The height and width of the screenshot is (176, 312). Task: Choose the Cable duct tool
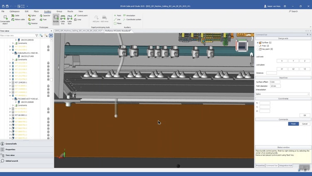69,19
